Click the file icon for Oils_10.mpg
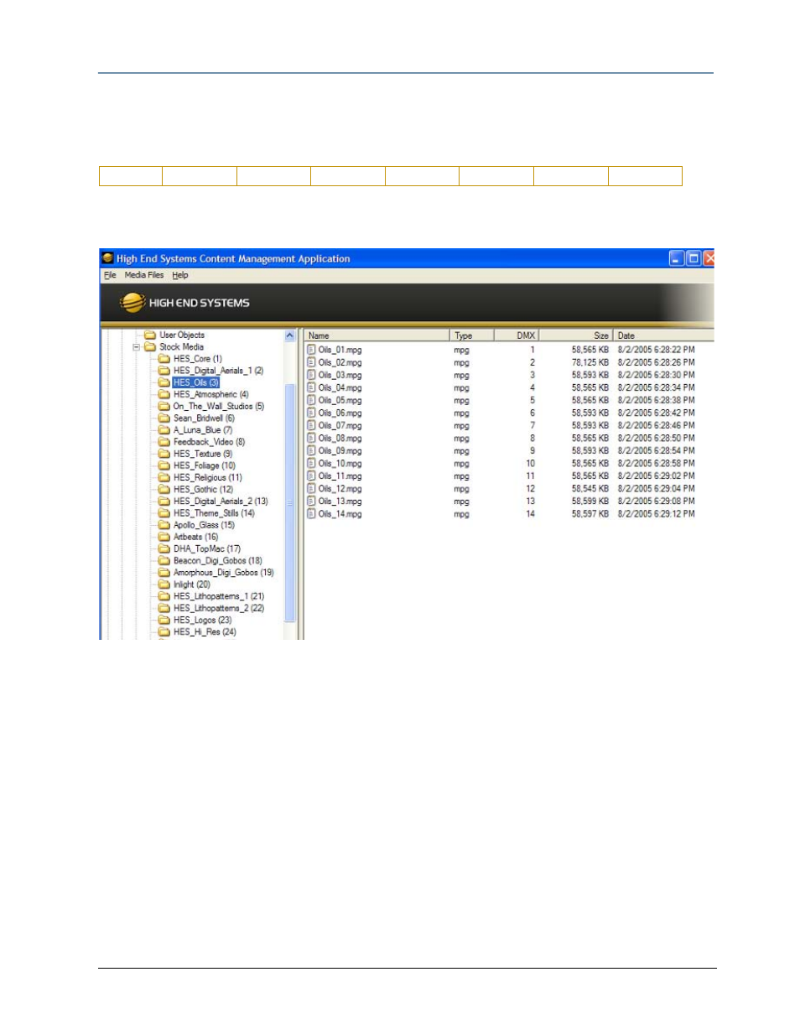The image size is (800, 1029). (x=311, y=463)
